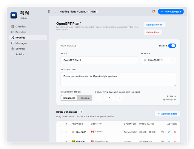The height and width of the screenshot is (149, 194).
Task: Open the Overview page
Action: coord(28,27)
